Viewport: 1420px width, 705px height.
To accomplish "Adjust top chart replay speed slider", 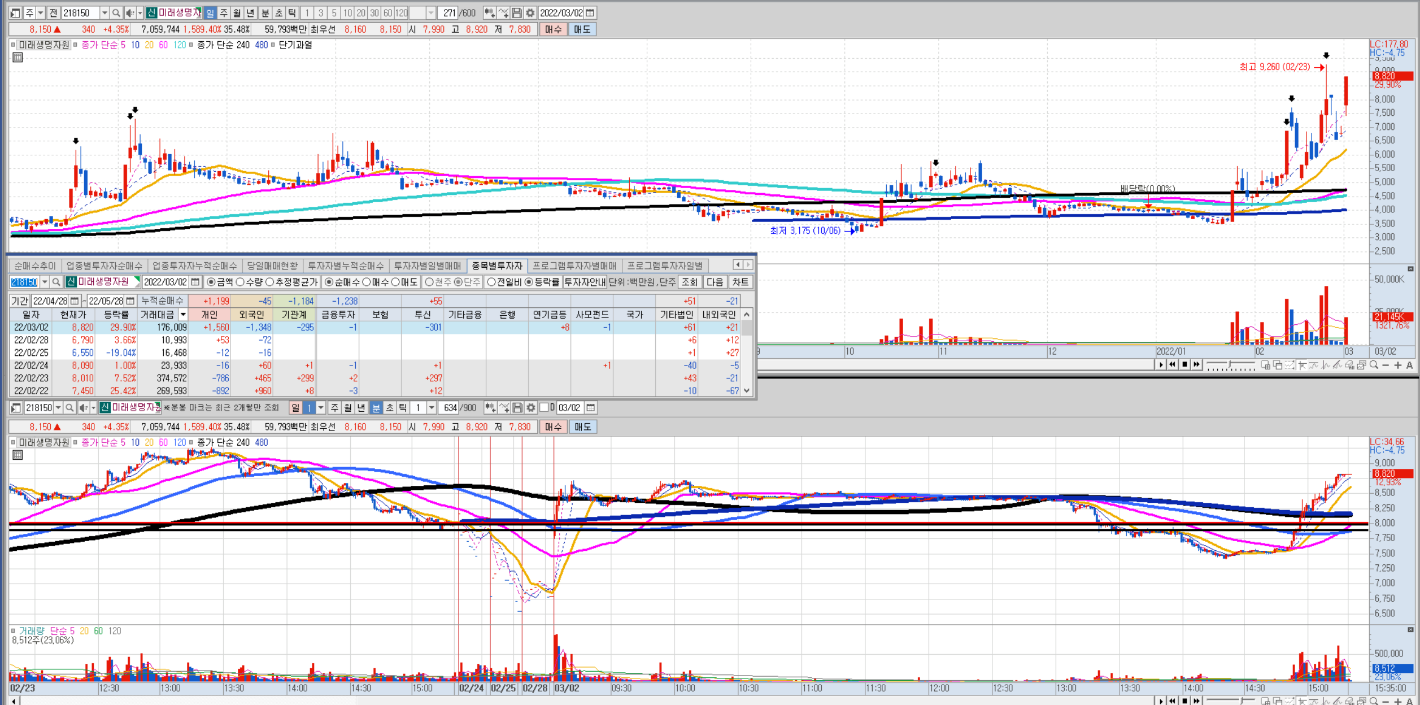I will point(1230,365).
